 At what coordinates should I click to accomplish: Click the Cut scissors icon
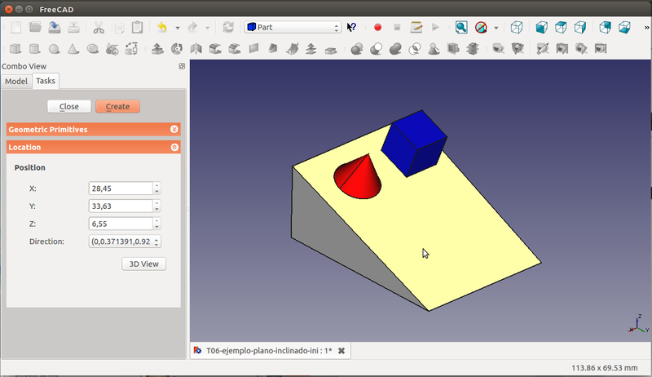[x=99, y=27]
